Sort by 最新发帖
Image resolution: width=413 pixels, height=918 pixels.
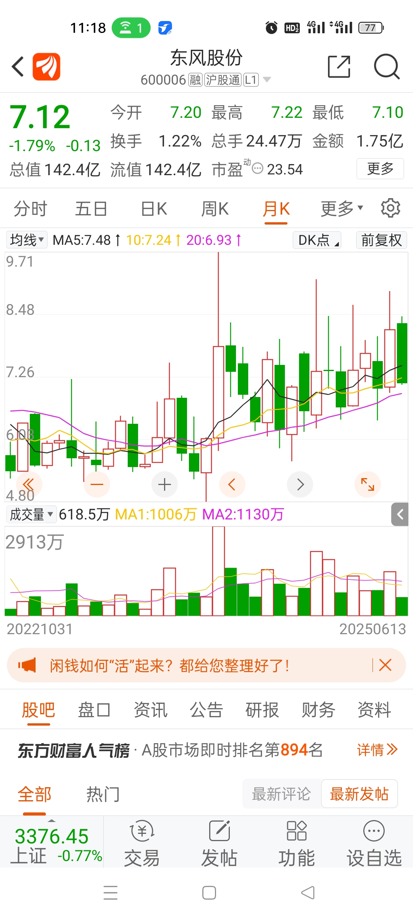pos(359,794)
